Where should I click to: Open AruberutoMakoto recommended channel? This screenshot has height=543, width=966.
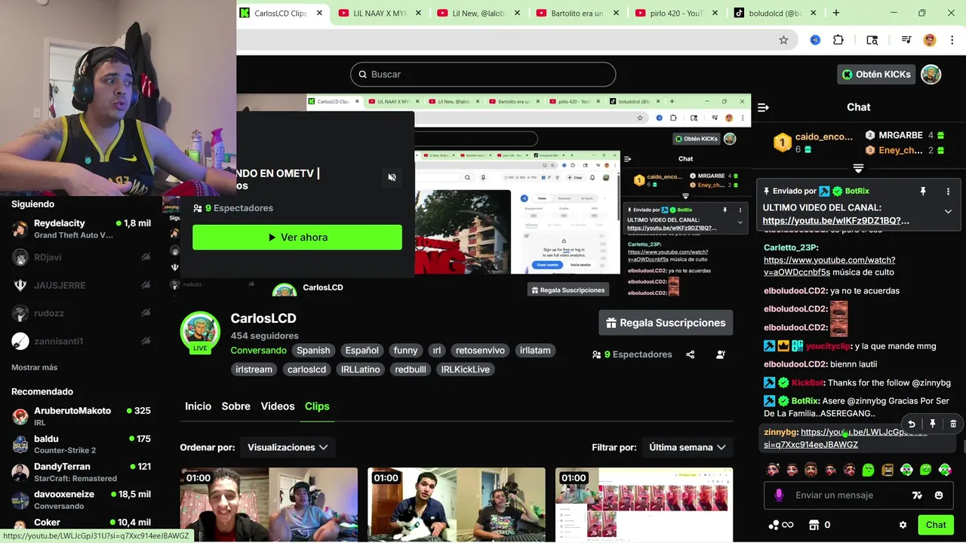point(82,416)
